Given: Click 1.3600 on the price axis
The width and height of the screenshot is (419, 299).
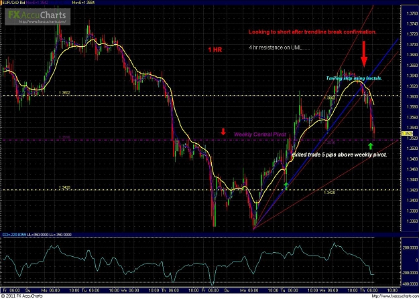Looking at the screenshot, I should coord(412,96).
